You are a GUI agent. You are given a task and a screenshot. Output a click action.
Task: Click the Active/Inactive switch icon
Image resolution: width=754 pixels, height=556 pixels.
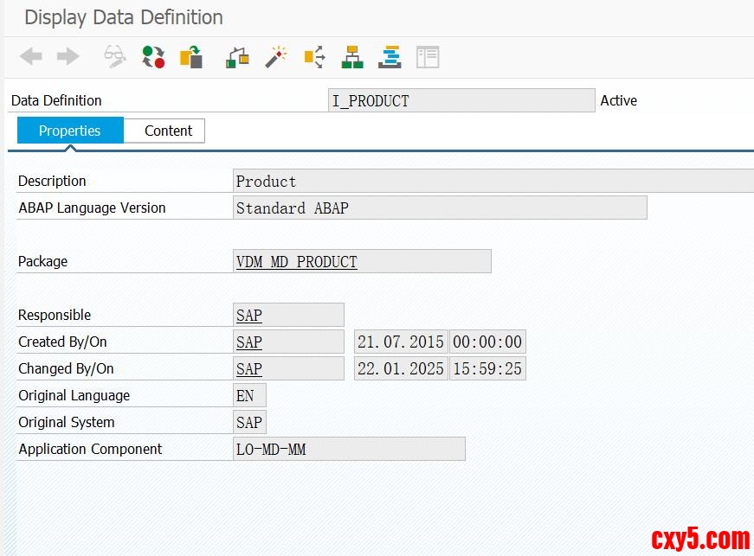coord(153,57)
